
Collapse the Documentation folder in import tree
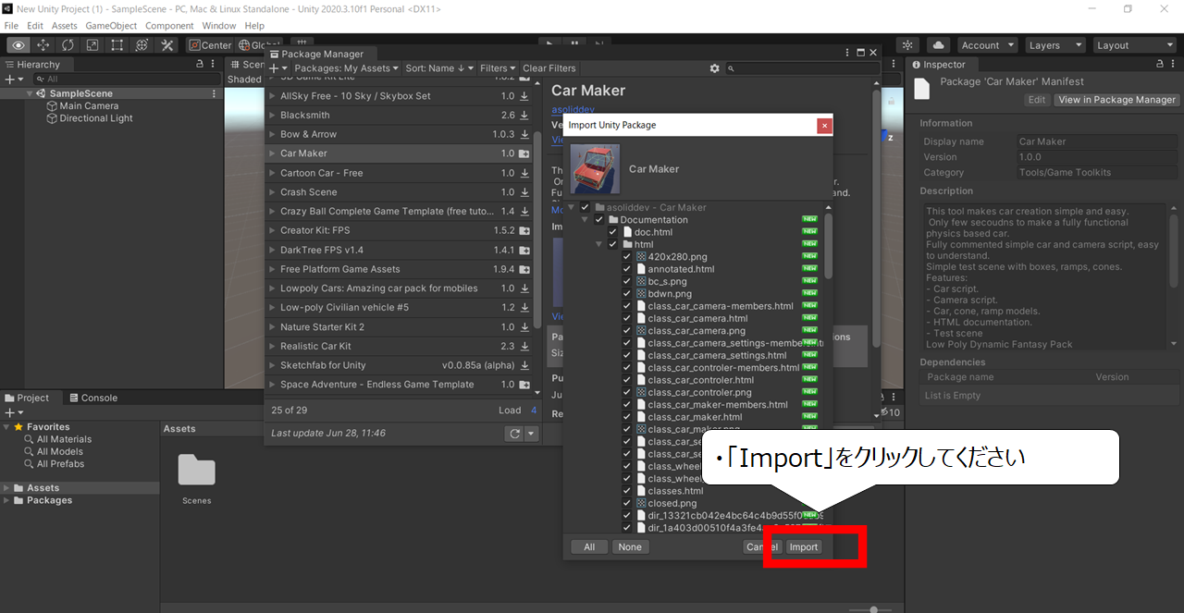(586, 220)
